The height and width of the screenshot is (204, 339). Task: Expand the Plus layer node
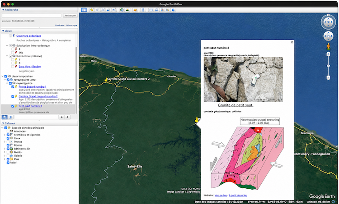point(5,159)
